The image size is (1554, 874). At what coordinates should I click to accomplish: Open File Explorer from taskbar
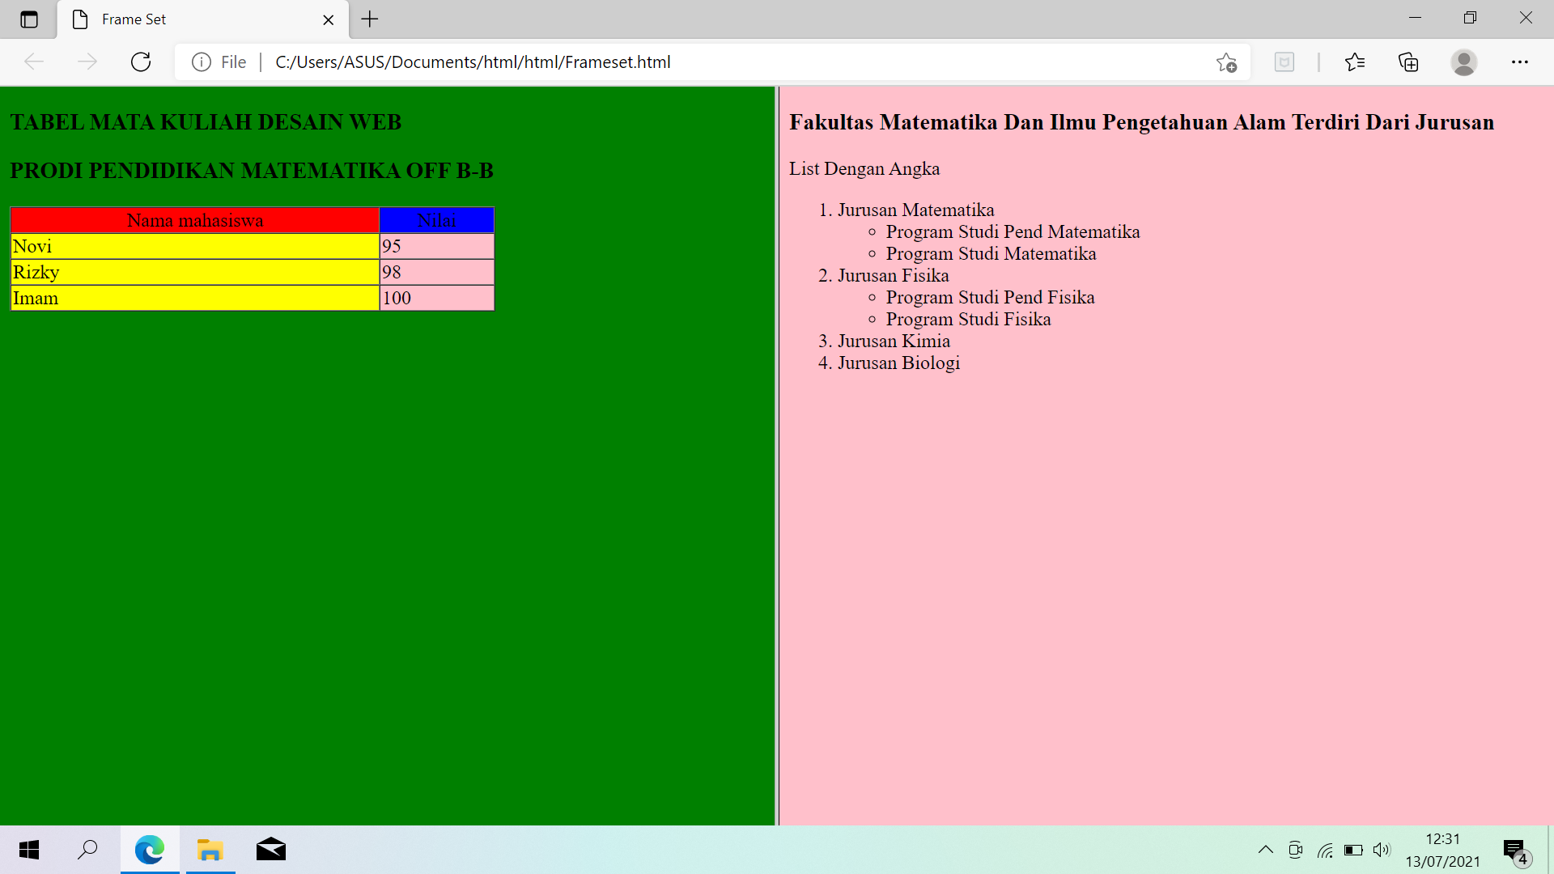click(x=210, y=850)
